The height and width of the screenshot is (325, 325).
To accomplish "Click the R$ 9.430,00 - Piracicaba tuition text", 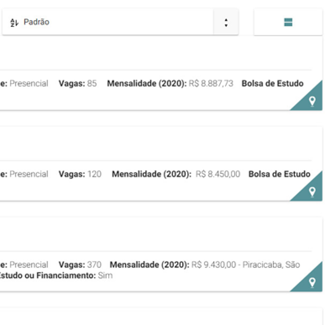I will 244,264.
